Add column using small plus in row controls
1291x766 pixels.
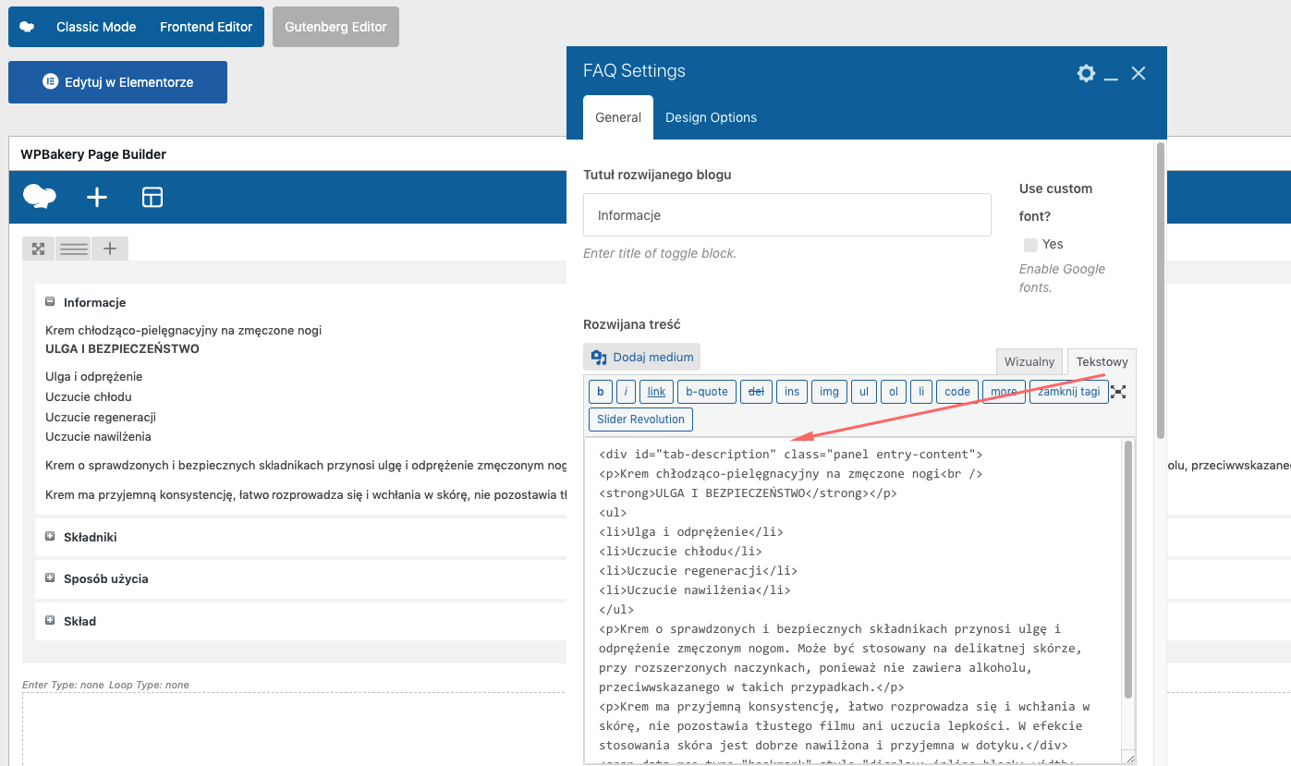[x=110, y=249]
